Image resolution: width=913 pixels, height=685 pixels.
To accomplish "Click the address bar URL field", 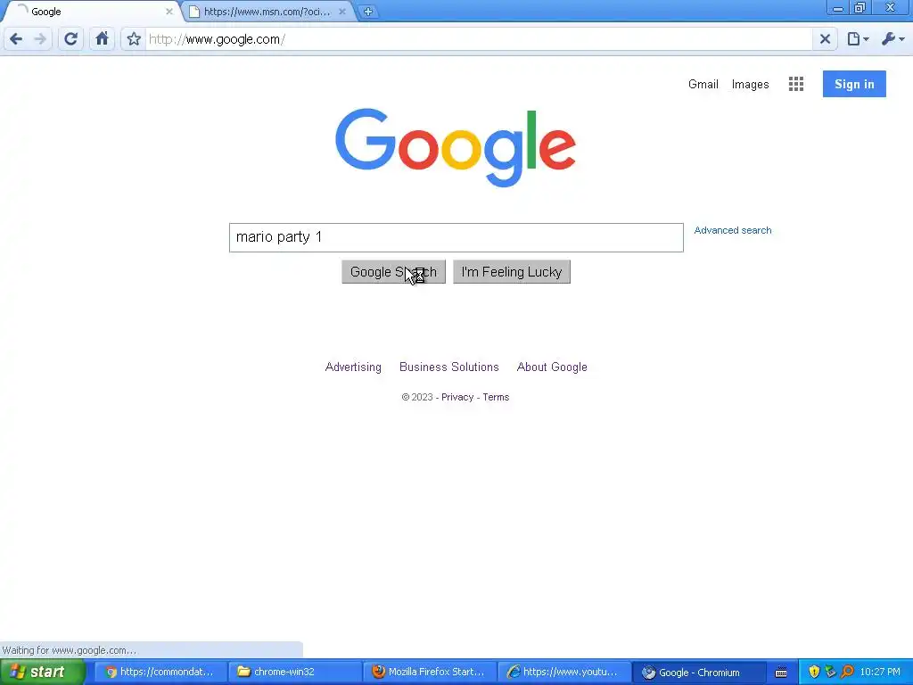I will click(x=478, y=39).
